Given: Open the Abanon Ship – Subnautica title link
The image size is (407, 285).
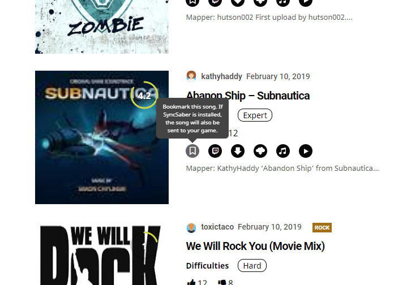Looking at the screenshot, I should coord(248,96).
